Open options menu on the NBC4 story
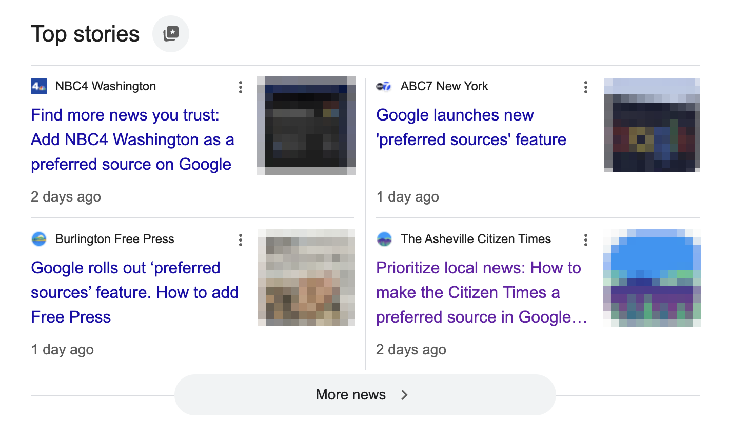The width and height of the screenshot is (749, 440). pos(240,87)
